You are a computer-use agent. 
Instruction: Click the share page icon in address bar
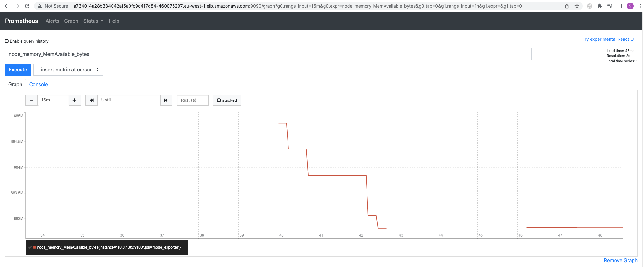[567, 6]
